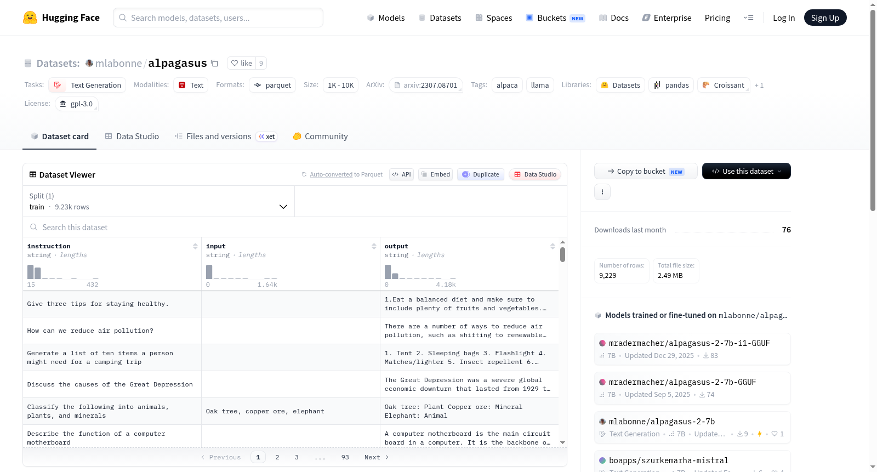Screen dimensions: 877x472
Task: Click the search models, datasets, users field
Action: (218, 18)
